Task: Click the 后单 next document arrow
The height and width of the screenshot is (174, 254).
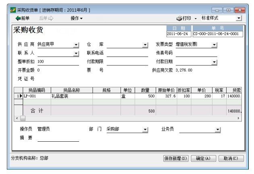Action: click(x=46, y=18)
